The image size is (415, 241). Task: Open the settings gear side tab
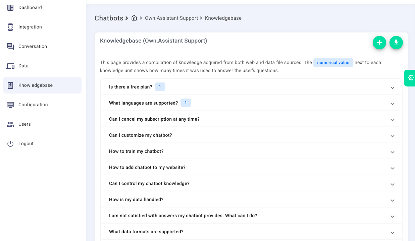(410, 78)
